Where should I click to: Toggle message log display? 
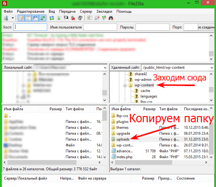pyautogui.click(x=21, y=18)
